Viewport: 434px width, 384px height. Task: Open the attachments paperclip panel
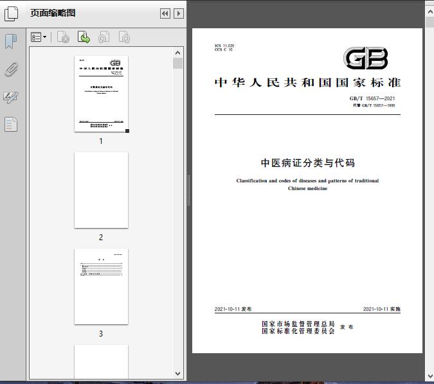click(11, 69)
